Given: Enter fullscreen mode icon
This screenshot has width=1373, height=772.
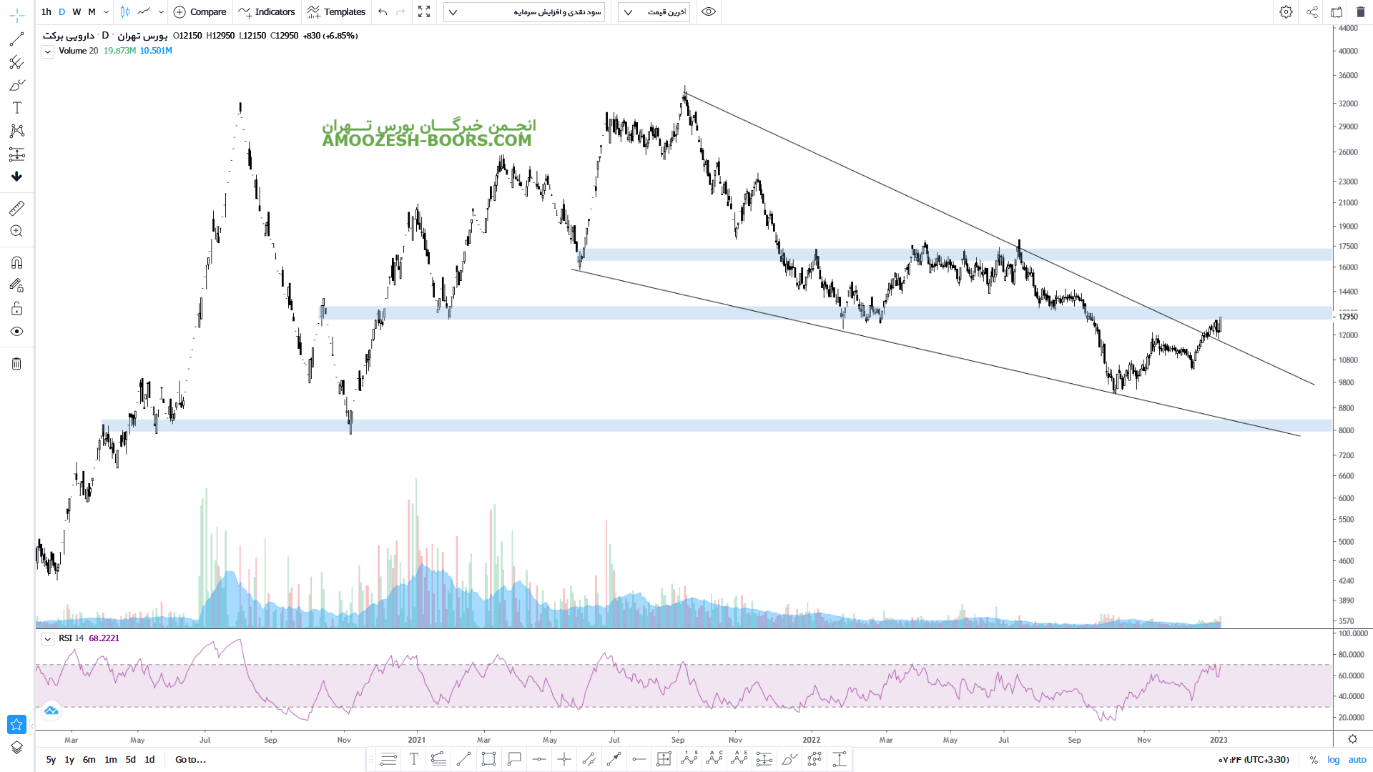Looking at the screenshot, I should pyautogui.click(x=424, y=11).
